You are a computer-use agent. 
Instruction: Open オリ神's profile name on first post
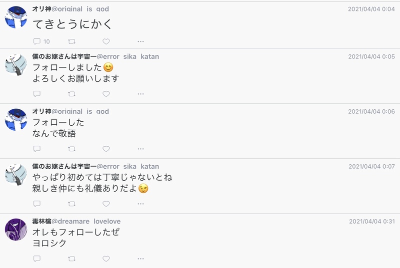coord(41,9)
